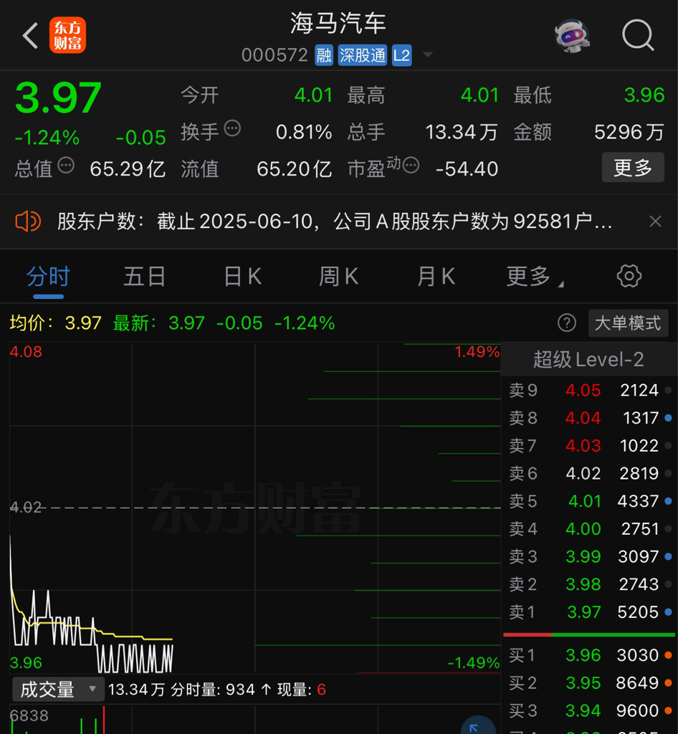Tap the 深股通 badge
This screenshot has width=678, height=734.
[x=363, y=56]
